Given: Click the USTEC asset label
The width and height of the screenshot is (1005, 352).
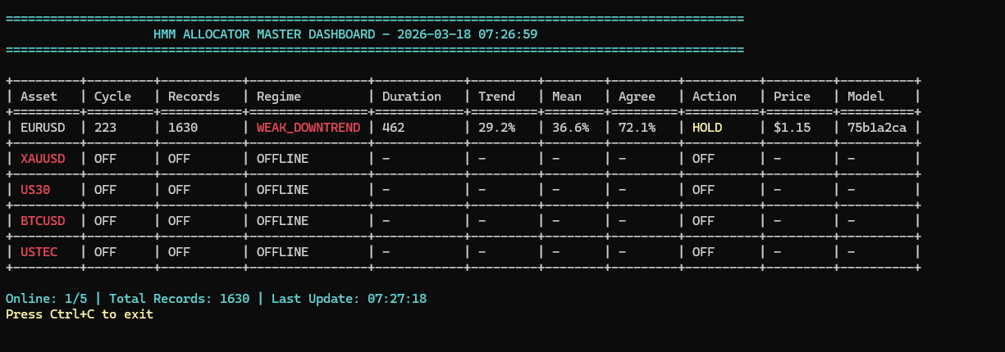Looking at the screenshot, I should pos(39,252).
